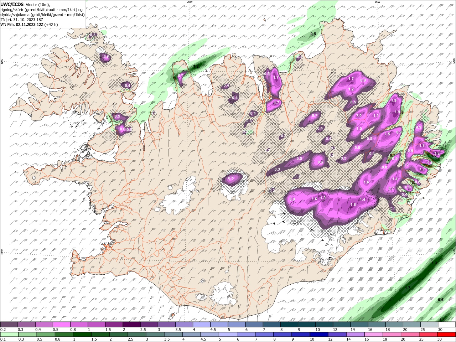Click the "3.2" precipitation value on east coast

437,153
